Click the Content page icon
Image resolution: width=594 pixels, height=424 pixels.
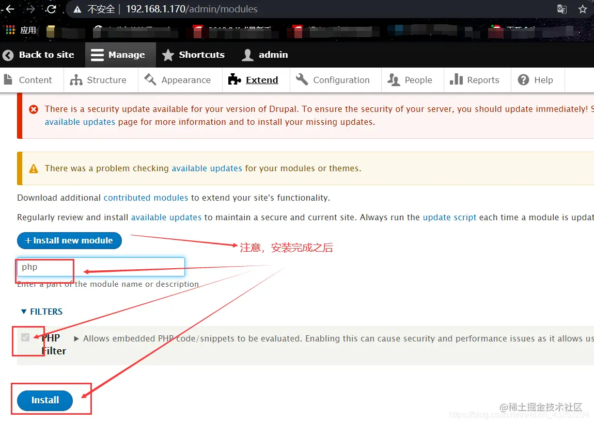click(8, 79)
